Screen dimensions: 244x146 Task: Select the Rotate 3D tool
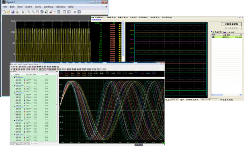coord(42,12)
